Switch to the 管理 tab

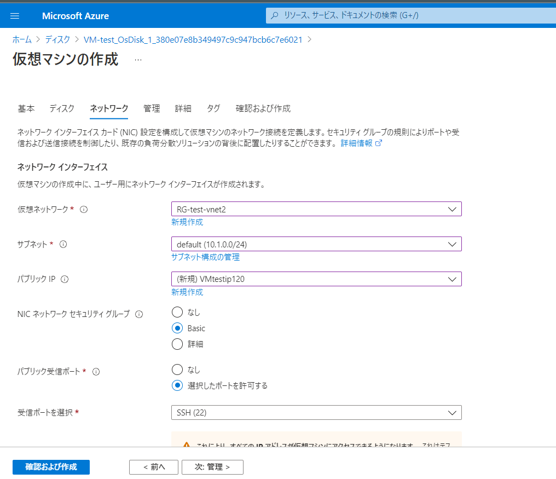[152, 108]
